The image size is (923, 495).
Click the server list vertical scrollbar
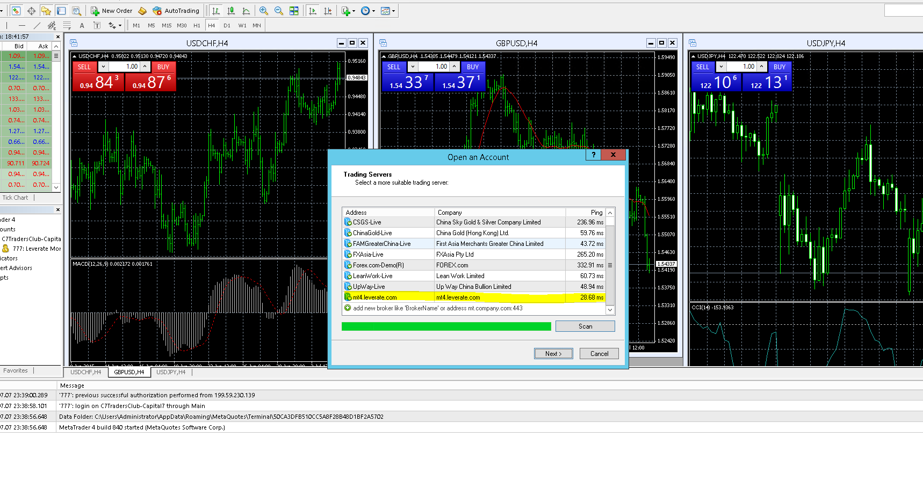pyautogui.click(x=610, y=265)
